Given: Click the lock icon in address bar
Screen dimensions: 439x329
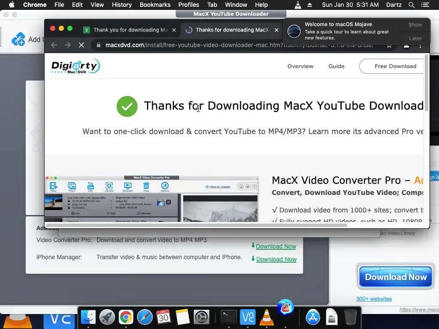Looking at the screenshot, I should point(98,45).
